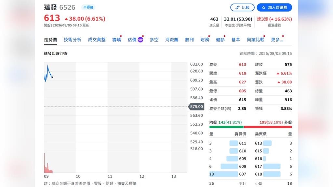Viewport: 333px width, 187px height.
Task: Click the 達發即時行情 heading
Action: coord(55,54)
